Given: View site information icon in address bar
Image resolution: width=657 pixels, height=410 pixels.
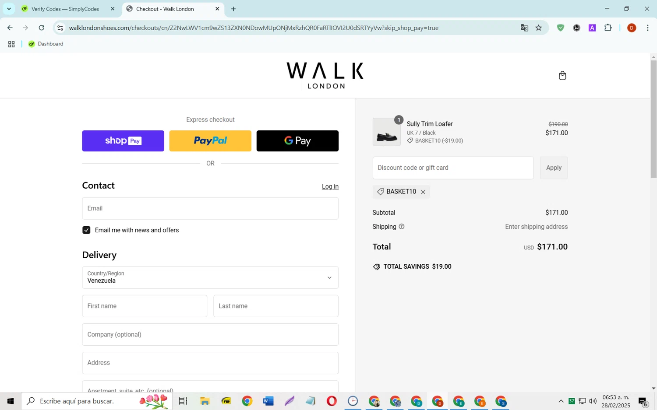Looking at the screenshot, I should coord(60,28).
